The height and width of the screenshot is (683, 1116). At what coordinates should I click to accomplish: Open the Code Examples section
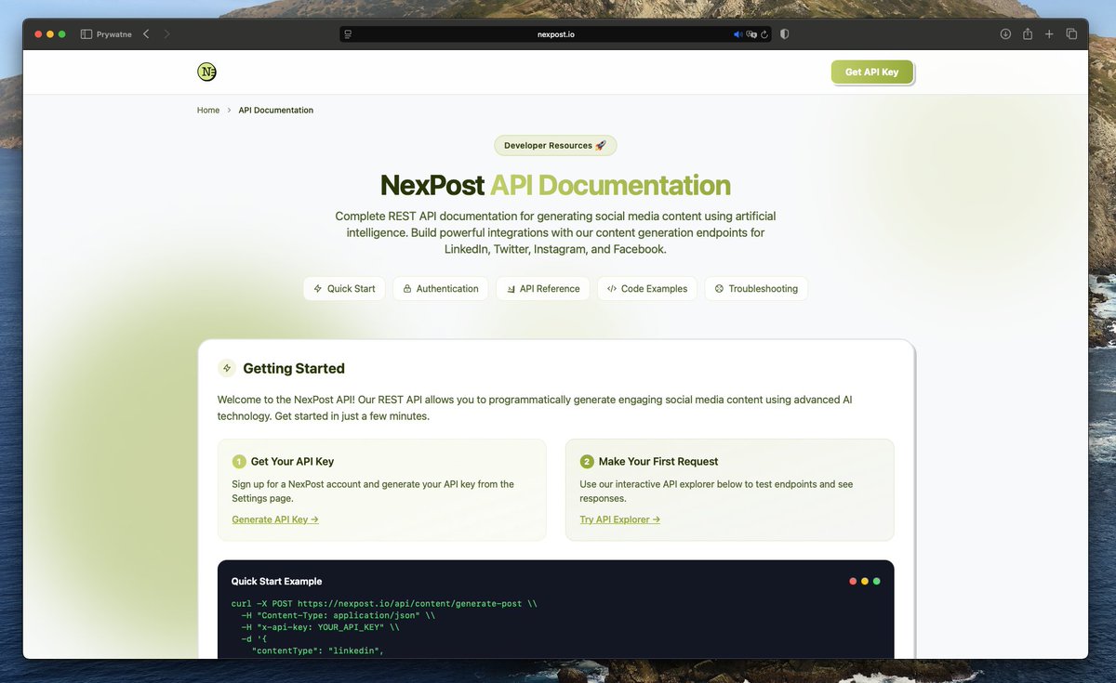click(x=646, y=289)
